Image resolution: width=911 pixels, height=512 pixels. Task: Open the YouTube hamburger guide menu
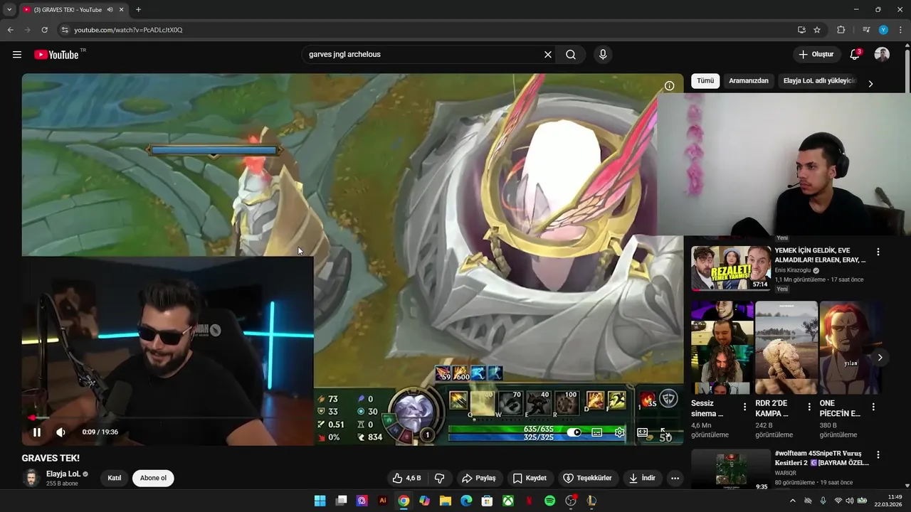pos(17,55)
